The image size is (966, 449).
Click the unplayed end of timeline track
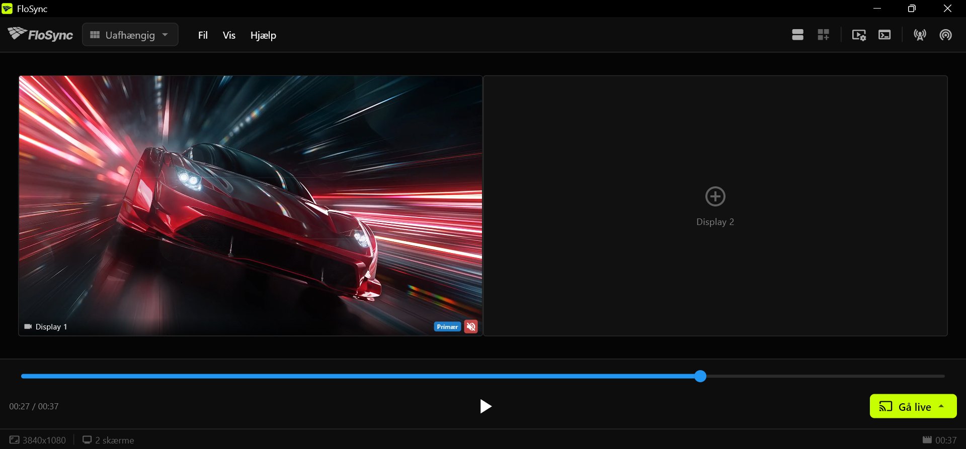click(825, 376)
